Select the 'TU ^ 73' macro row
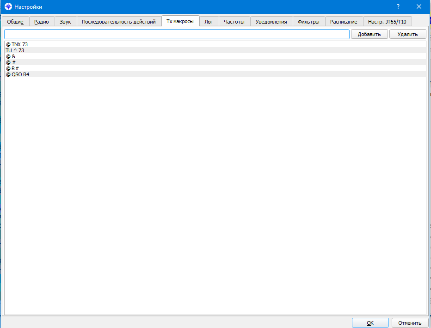The width and height of the screenshot is (431, 328). (x=215, y=50)
